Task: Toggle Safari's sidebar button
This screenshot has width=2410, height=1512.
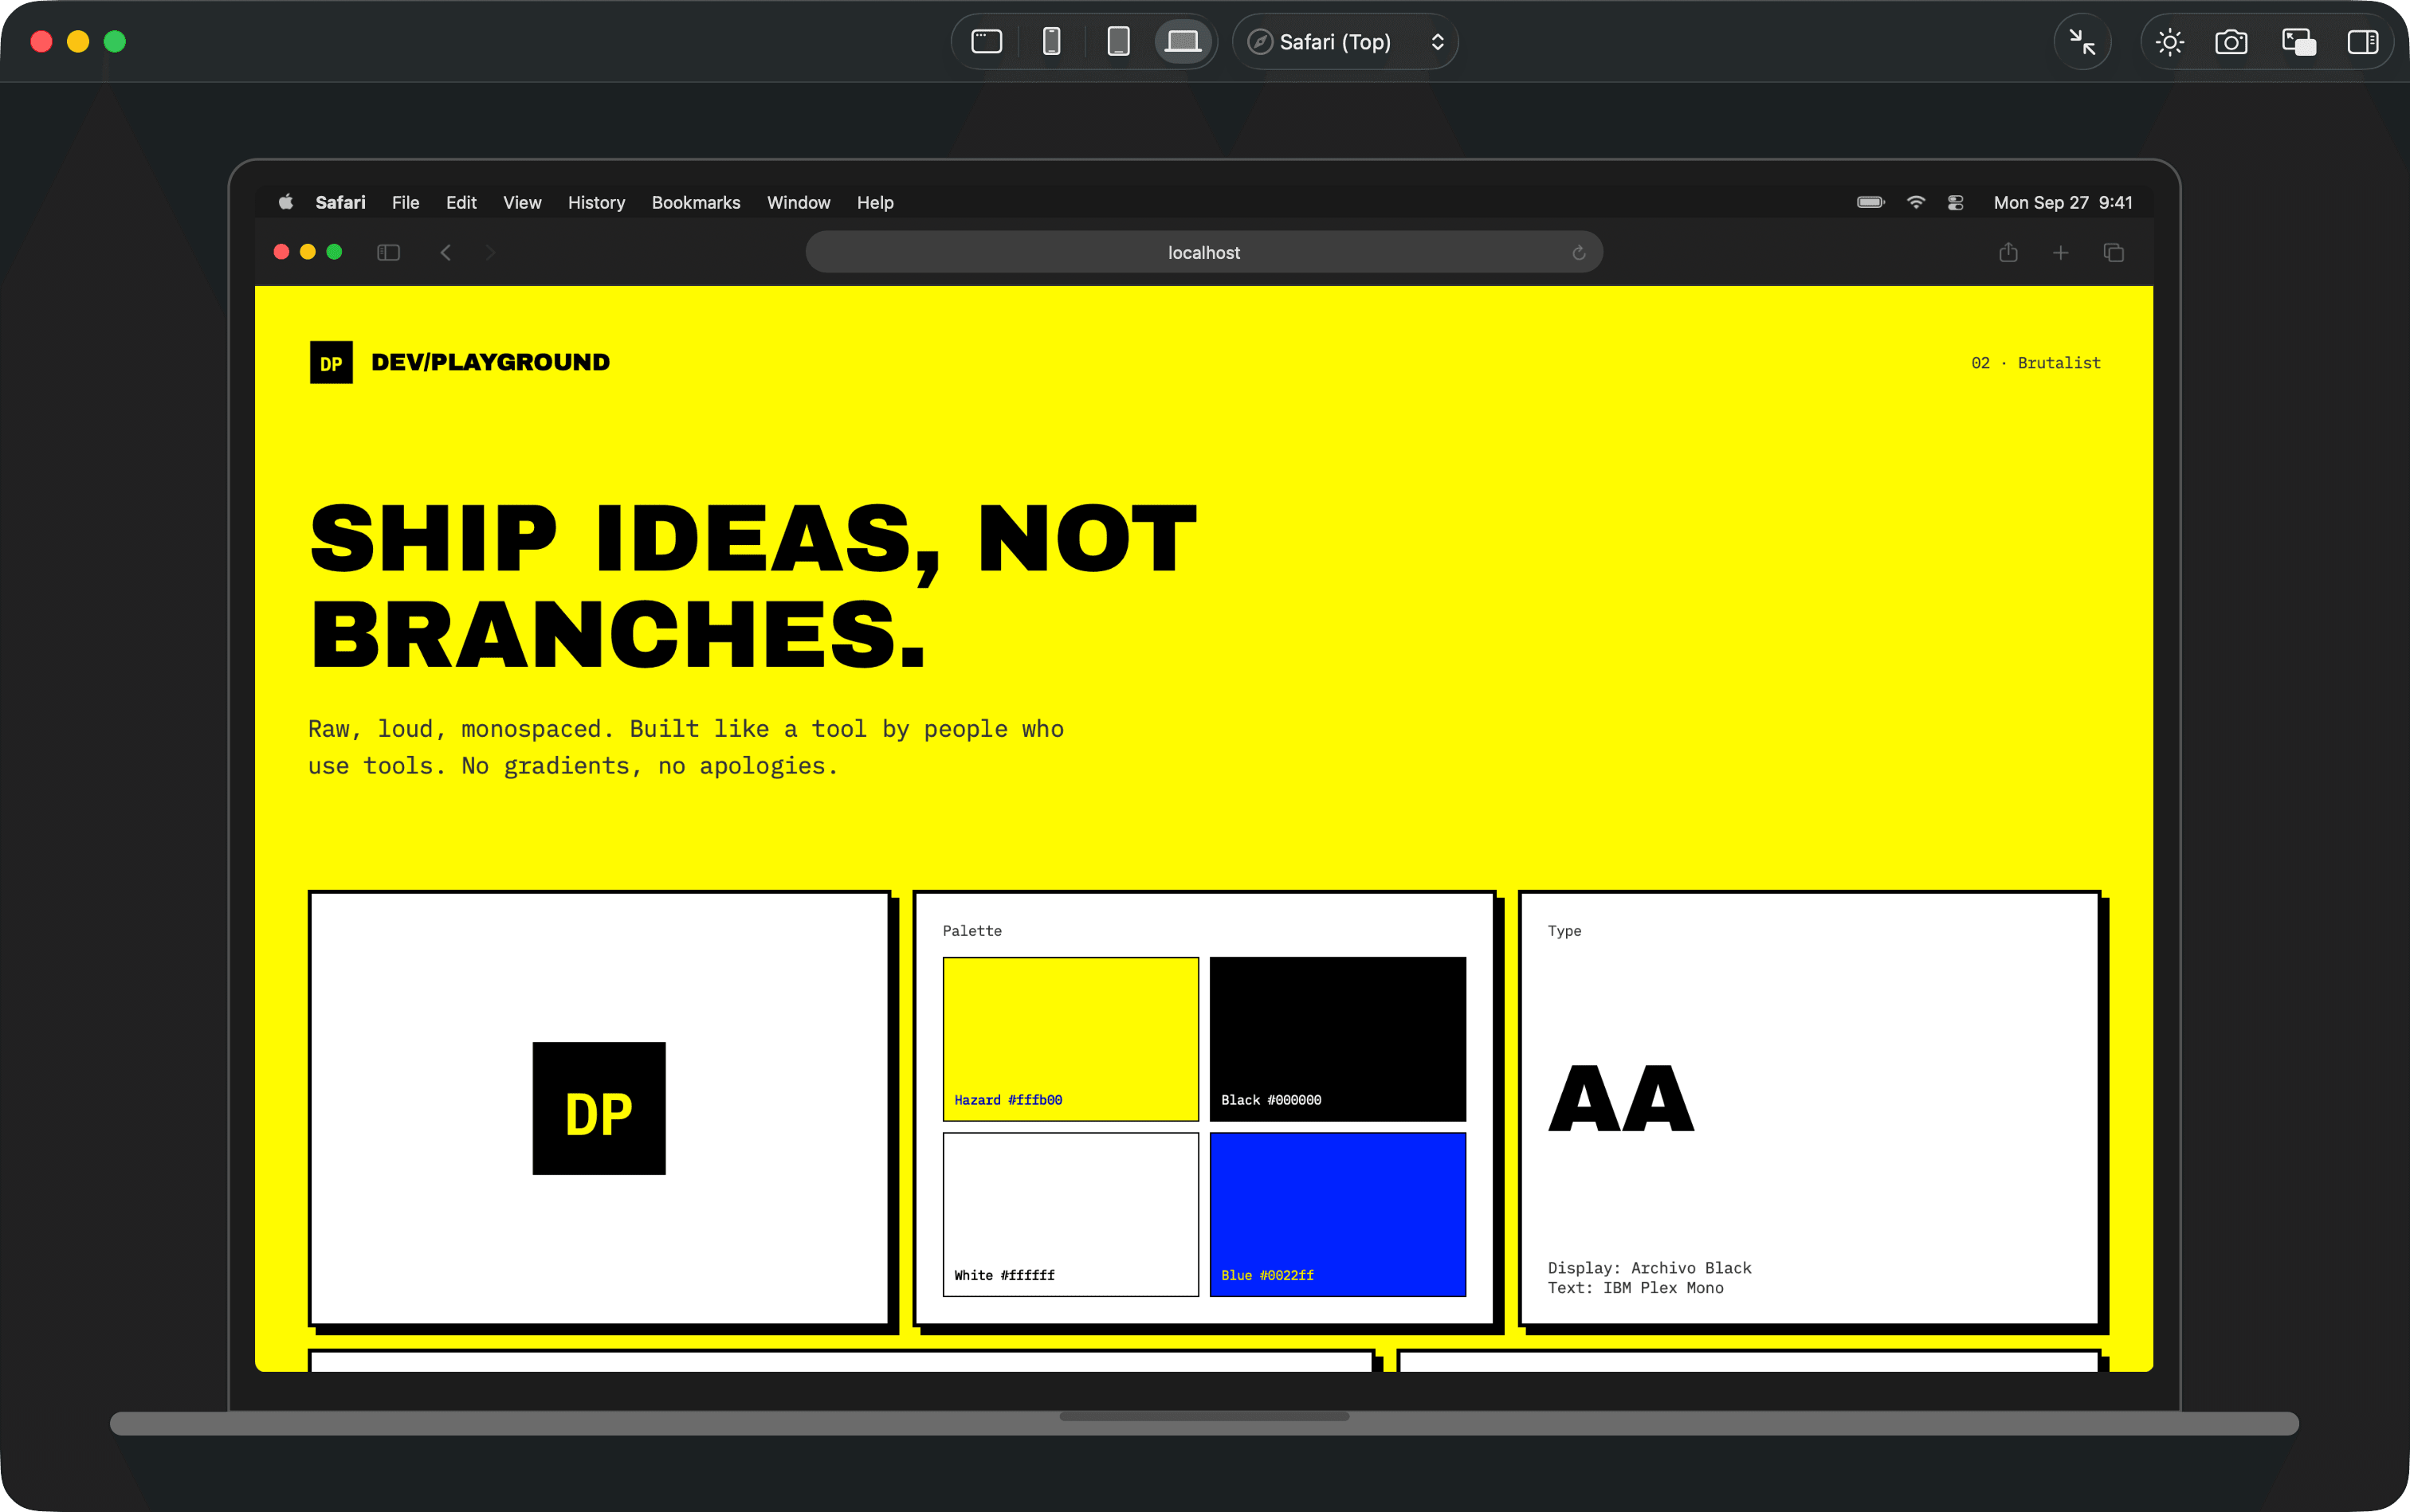Action: point(388,253)
